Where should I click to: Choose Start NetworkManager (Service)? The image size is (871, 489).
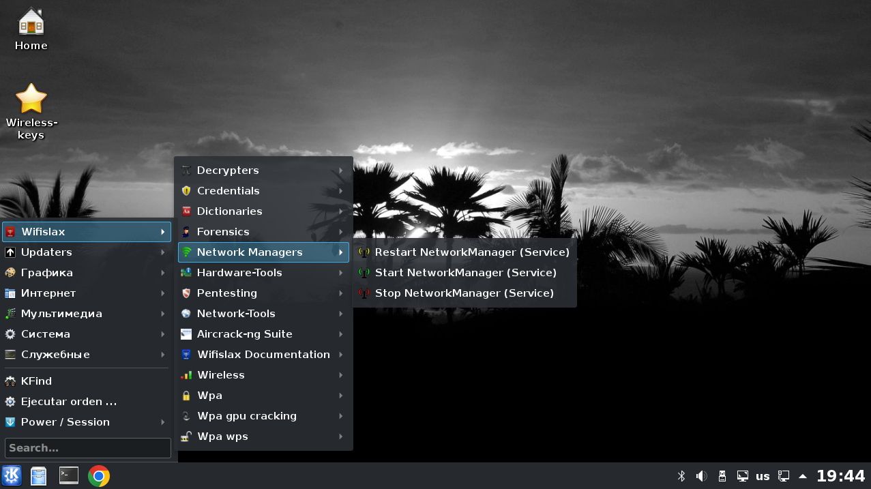(465, 273)
